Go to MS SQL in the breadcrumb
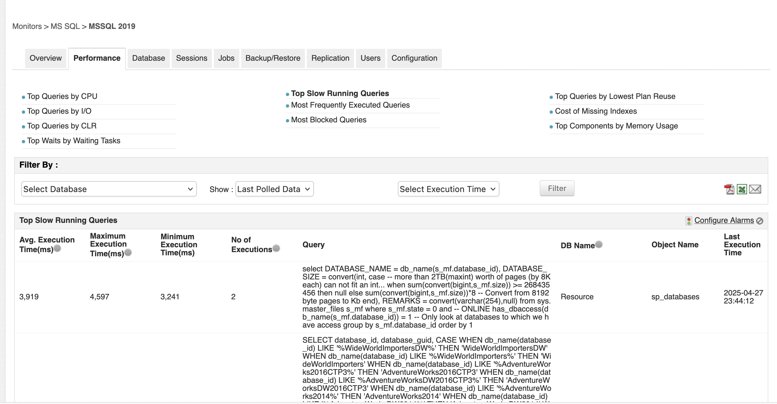Screen dimensions: 777x404 65,26
